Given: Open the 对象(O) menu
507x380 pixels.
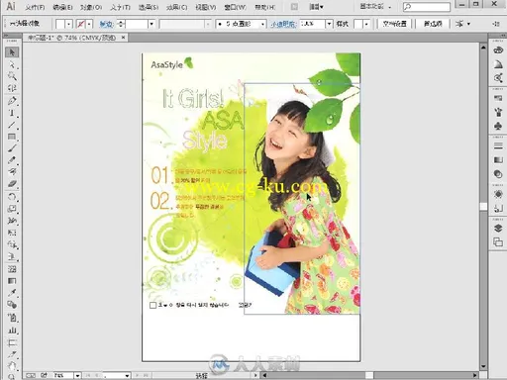Looking at the screenshot, I should pos(91,7).
